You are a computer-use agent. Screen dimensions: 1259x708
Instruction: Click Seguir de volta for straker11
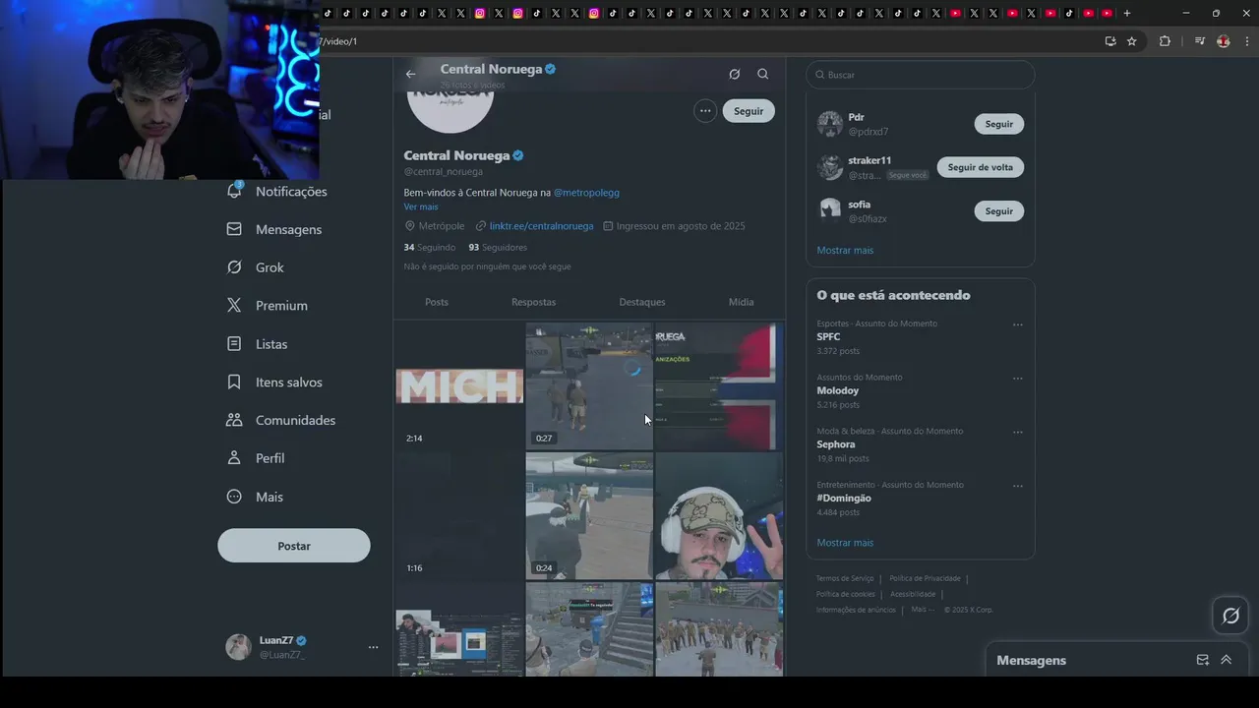point(980,167)
